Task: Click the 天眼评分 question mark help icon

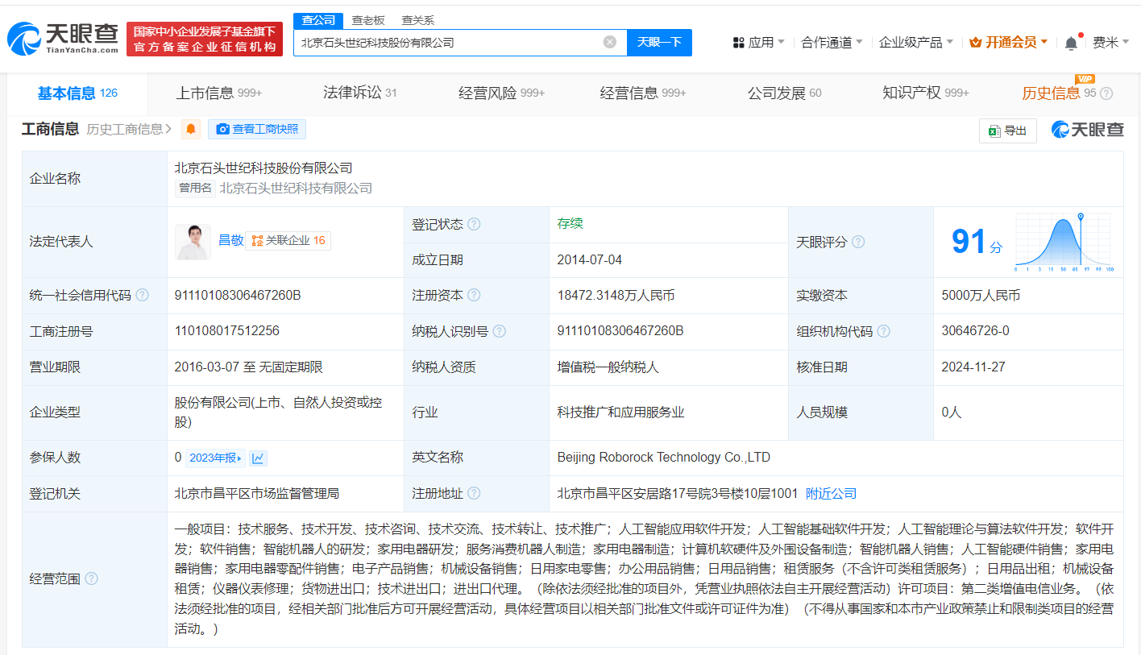Action: [857, 242]
